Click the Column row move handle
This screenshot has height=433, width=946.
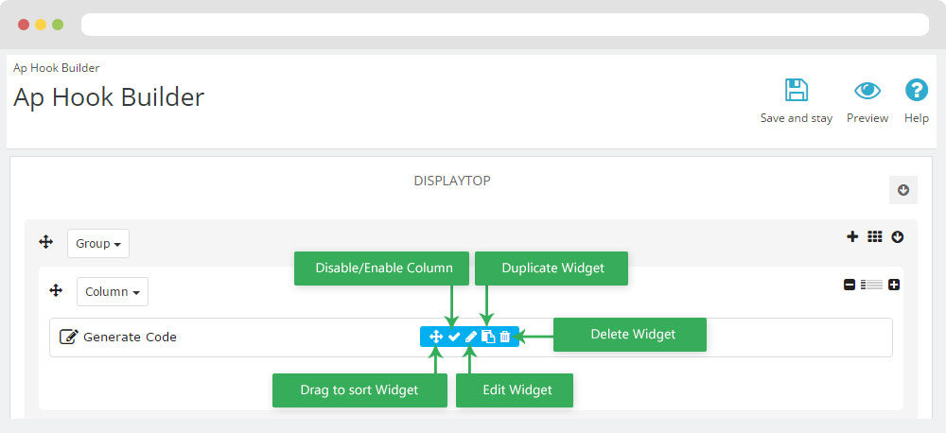pyautogui.click(x=55, y=291)
